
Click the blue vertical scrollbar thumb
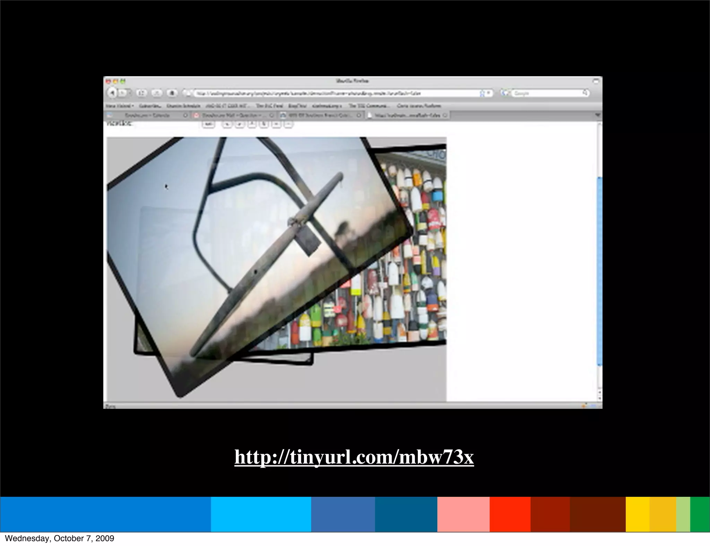600,270
